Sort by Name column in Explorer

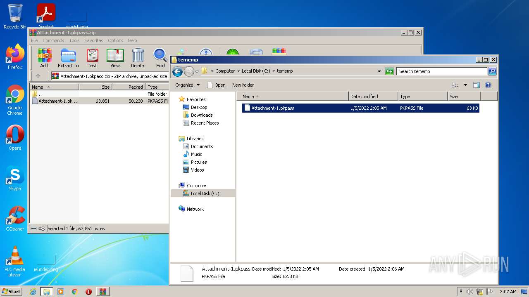pyautogui.click(x=293, y=97)
